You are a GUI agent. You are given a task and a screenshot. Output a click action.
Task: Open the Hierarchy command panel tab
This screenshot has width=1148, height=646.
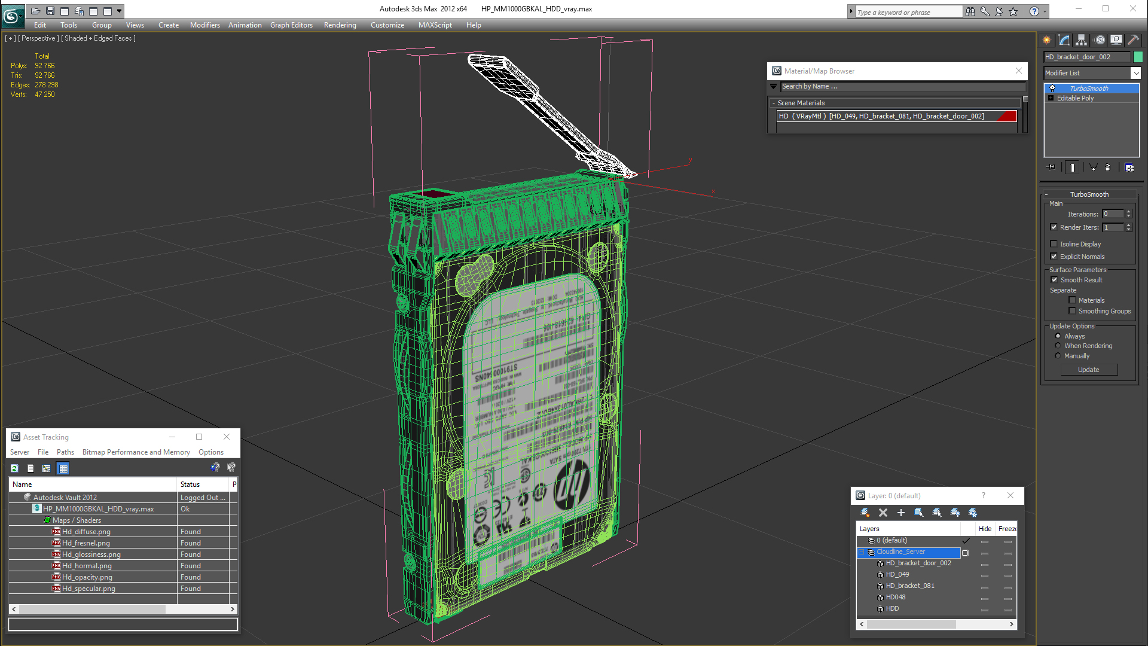coord(1082,40)
